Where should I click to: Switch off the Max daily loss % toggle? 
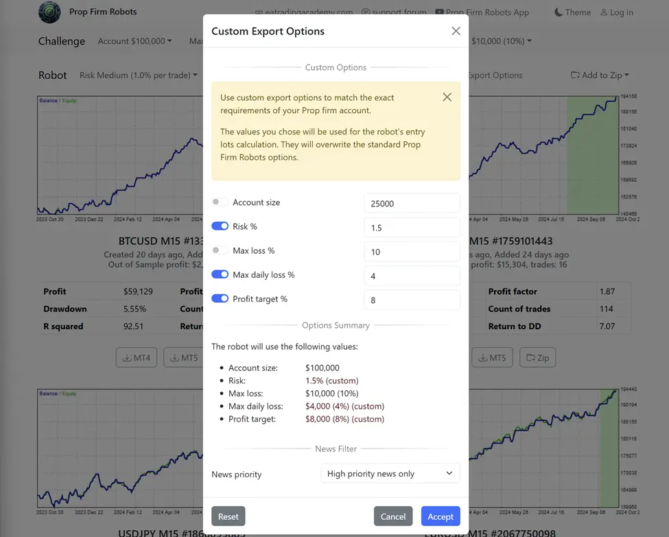tap(220, 274)
